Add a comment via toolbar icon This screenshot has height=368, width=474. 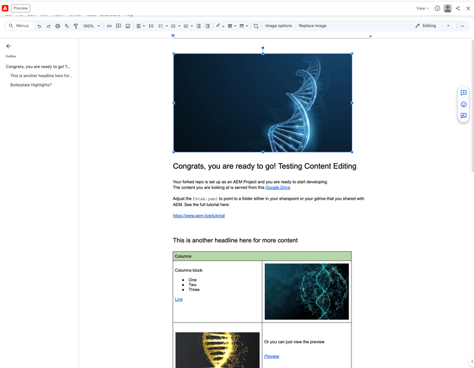(119, 26)
